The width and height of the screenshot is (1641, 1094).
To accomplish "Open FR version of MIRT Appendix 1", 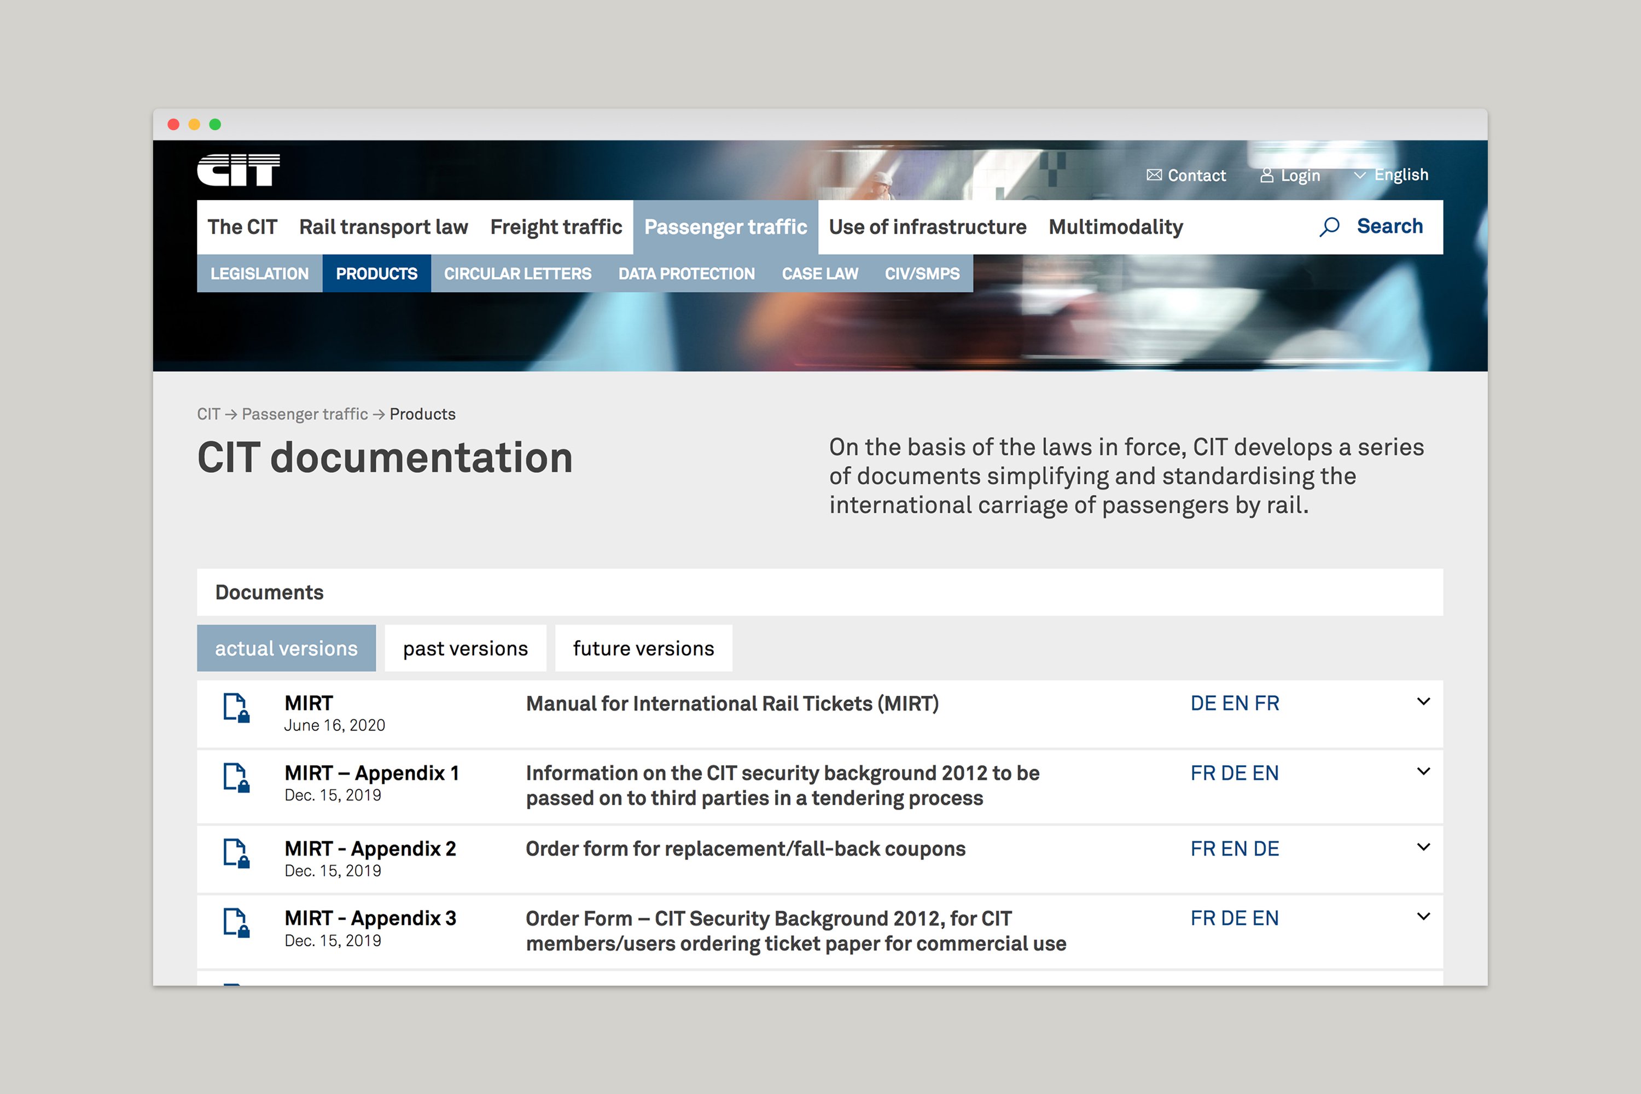I will coord(1203,773).
